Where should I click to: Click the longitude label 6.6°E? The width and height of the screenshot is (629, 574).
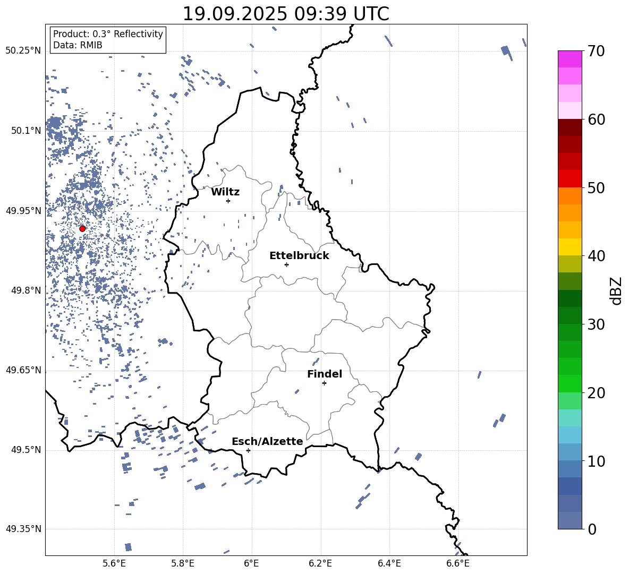pos(458,563)
